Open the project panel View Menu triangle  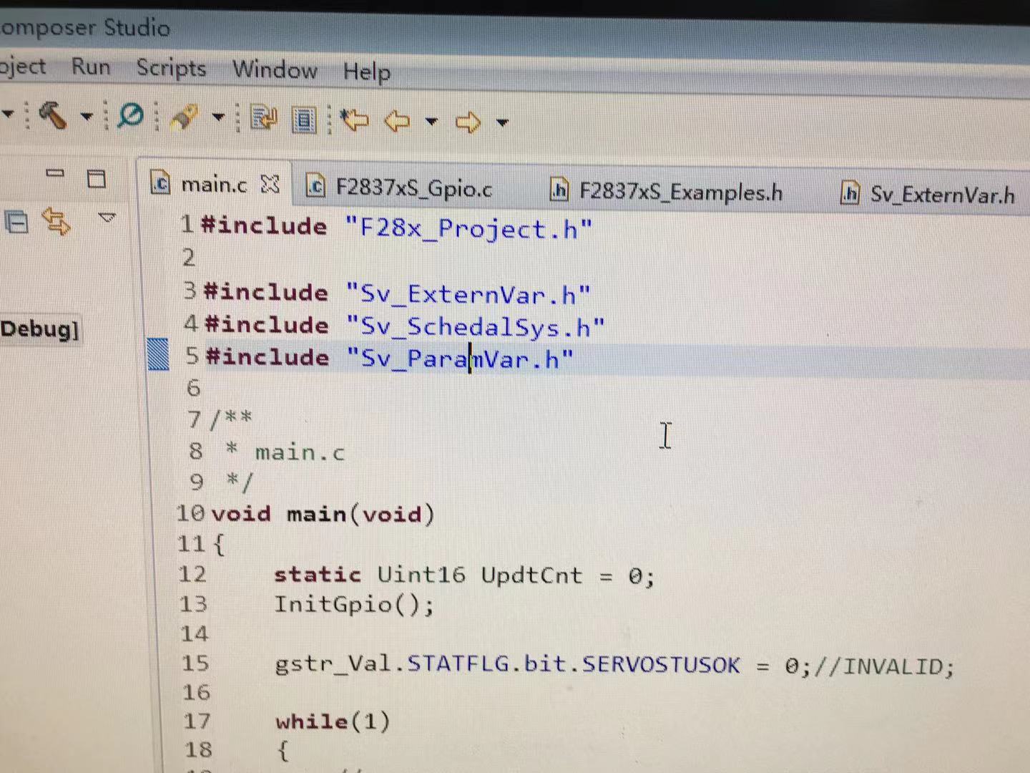[107, 218]
